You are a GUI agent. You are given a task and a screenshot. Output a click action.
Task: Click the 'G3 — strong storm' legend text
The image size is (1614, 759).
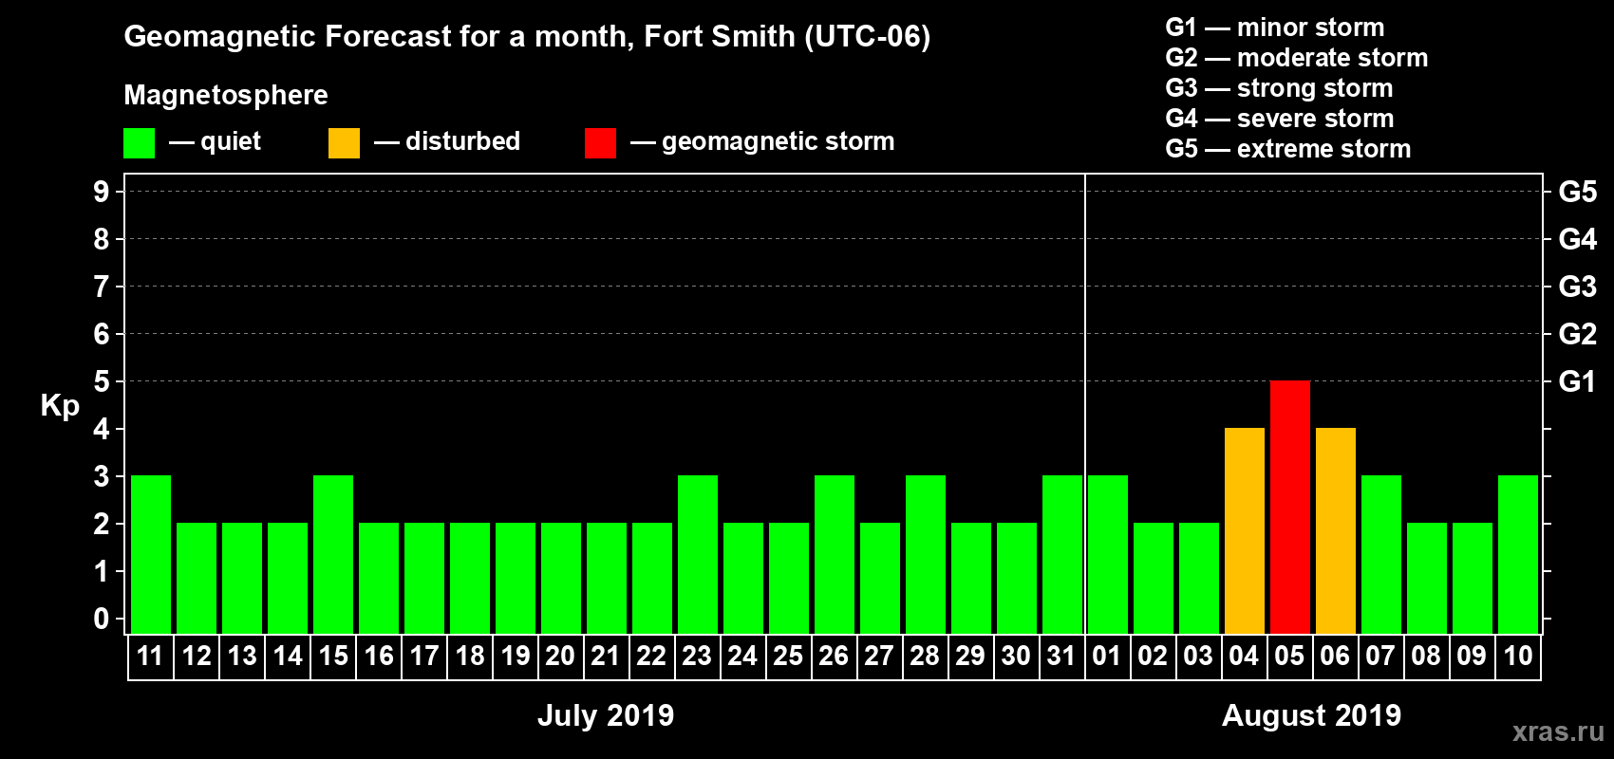[1279, 88]
